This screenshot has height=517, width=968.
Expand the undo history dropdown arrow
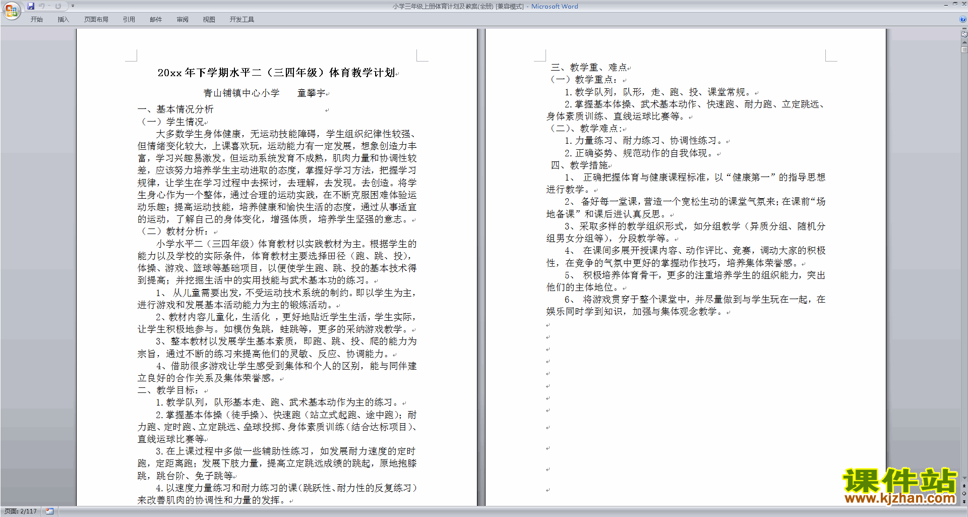pyautogui.click(x=49, y=6)
